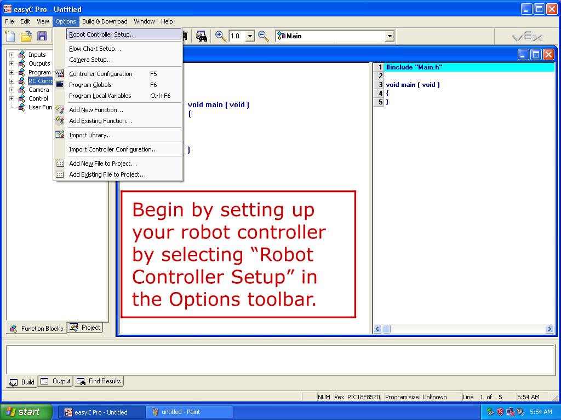This screenshot has height=420, width=561.
Task: Click the code pane scroll left arrow
Action: coord(377,329)
